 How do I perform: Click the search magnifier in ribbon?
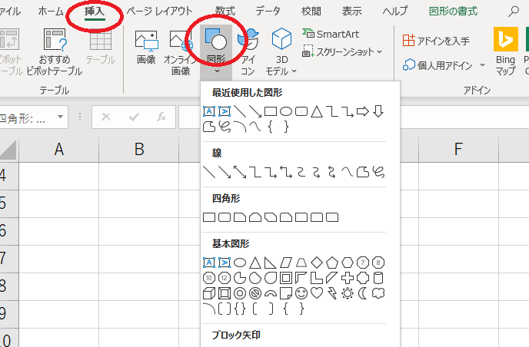[x=513, y=11]
